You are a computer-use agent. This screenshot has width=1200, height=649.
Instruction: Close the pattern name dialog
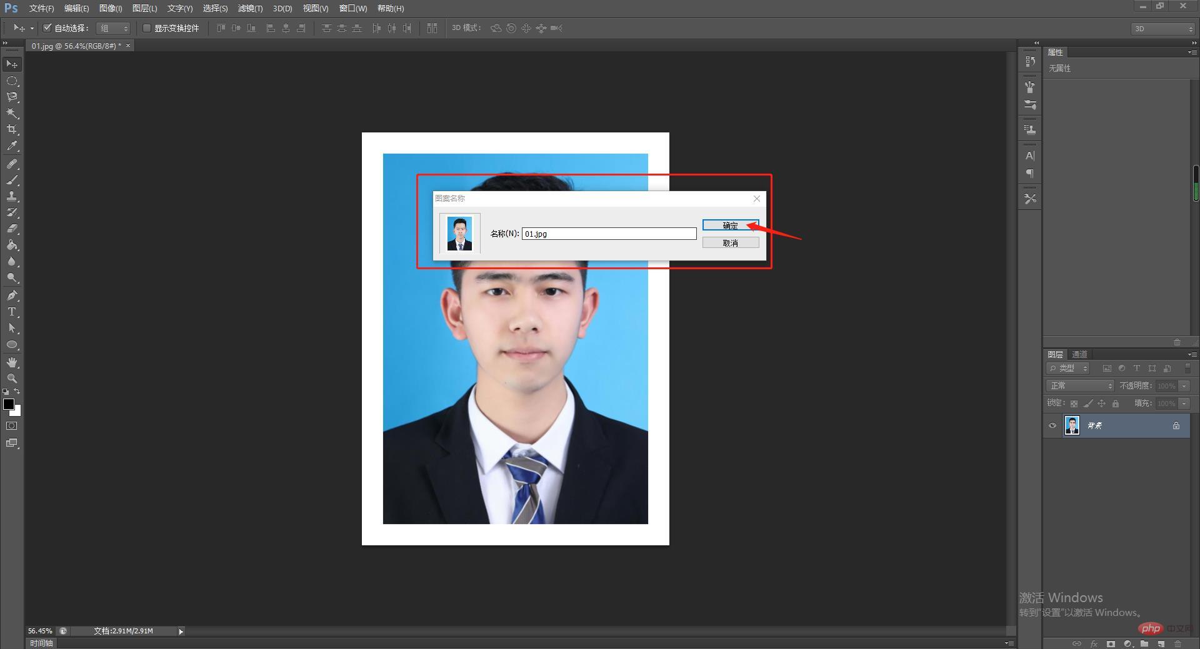757,199
